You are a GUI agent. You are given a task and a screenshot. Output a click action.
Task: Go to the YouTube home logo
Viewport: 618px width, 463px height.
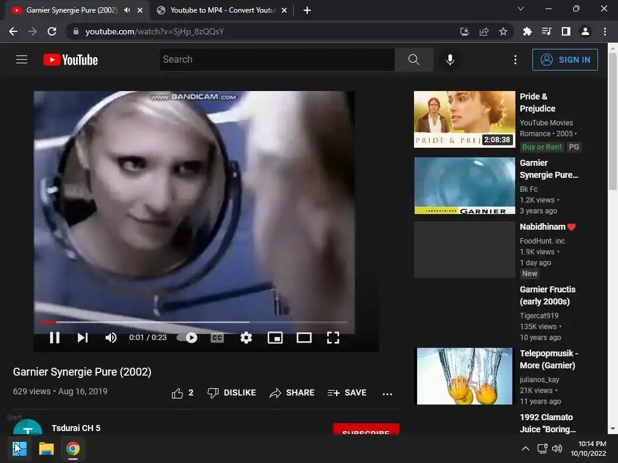coord(71,60)
